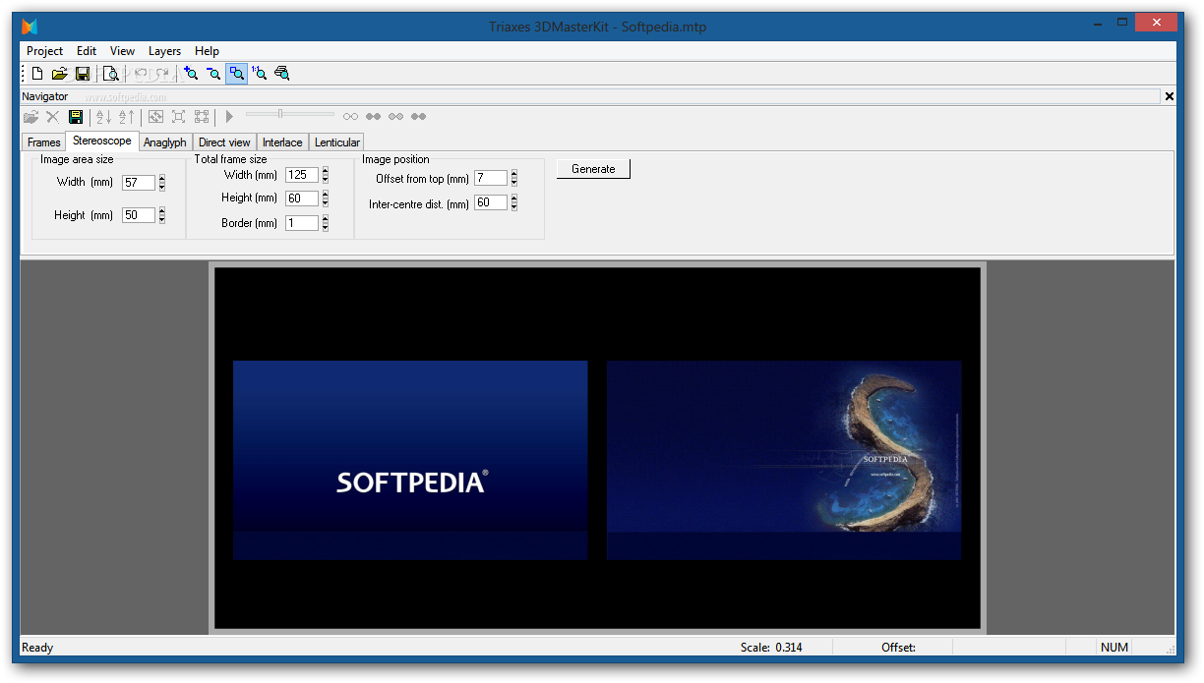Open the Project menu
This screenshot has width=1204, height=683.
[44, 51]
